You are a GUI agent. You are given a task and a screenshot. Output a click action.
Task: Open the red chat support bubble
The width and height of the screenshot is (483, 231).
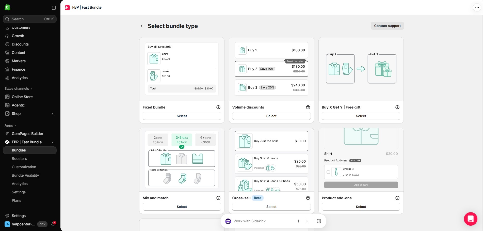pyautogui.click(x=471, y=219)
